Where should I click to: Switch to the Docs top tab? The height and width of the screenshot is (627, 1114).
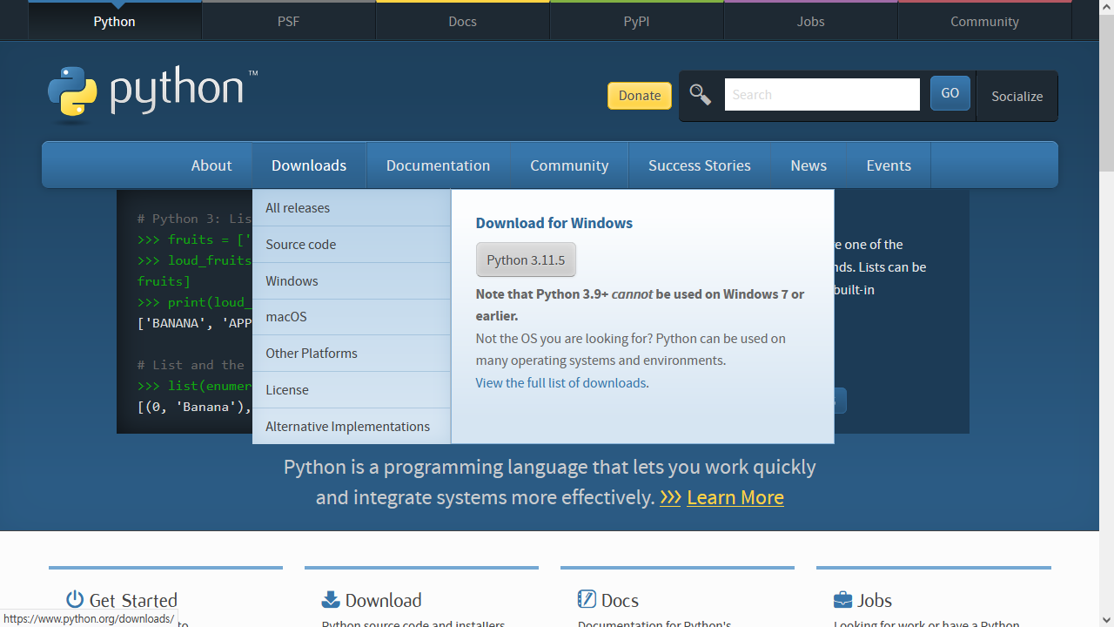[463, 21]
